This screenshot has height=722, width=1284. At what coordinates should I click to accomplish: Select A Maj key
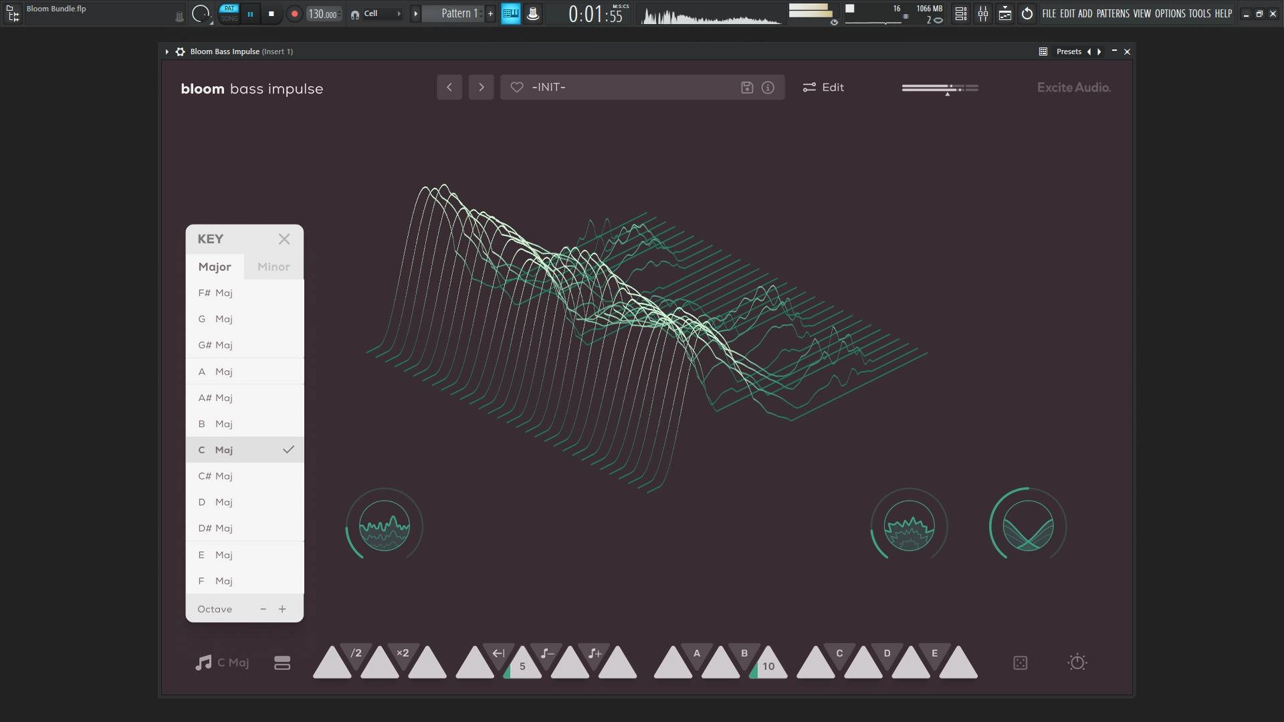point(245,372)
